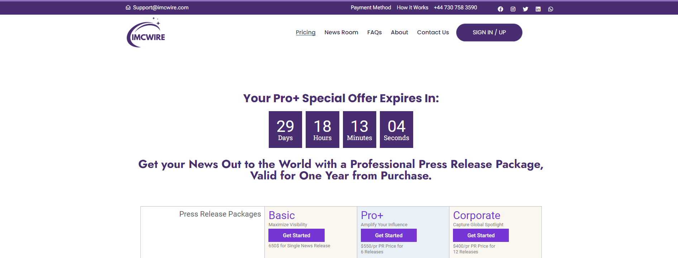
Task: Click the '$550/pr PR Price for 6 Releases' text
Action: tap(382, 249)
